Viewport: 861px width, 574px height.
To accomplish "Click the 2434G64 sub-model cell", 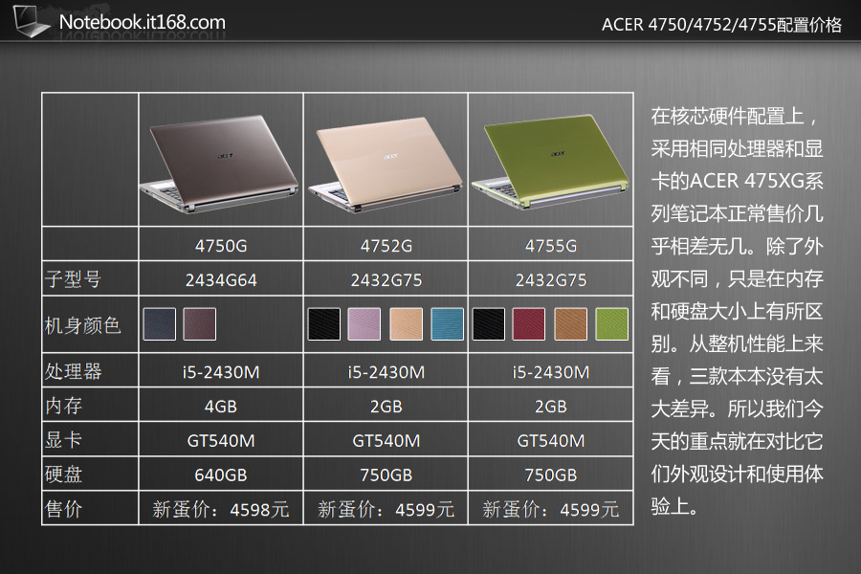I will point(221,280).
